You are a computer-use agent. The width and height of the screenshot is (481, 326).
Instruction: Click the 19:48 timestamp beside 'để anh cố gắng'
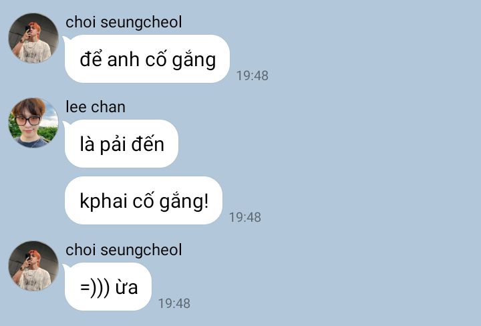(x=252, y=75)
